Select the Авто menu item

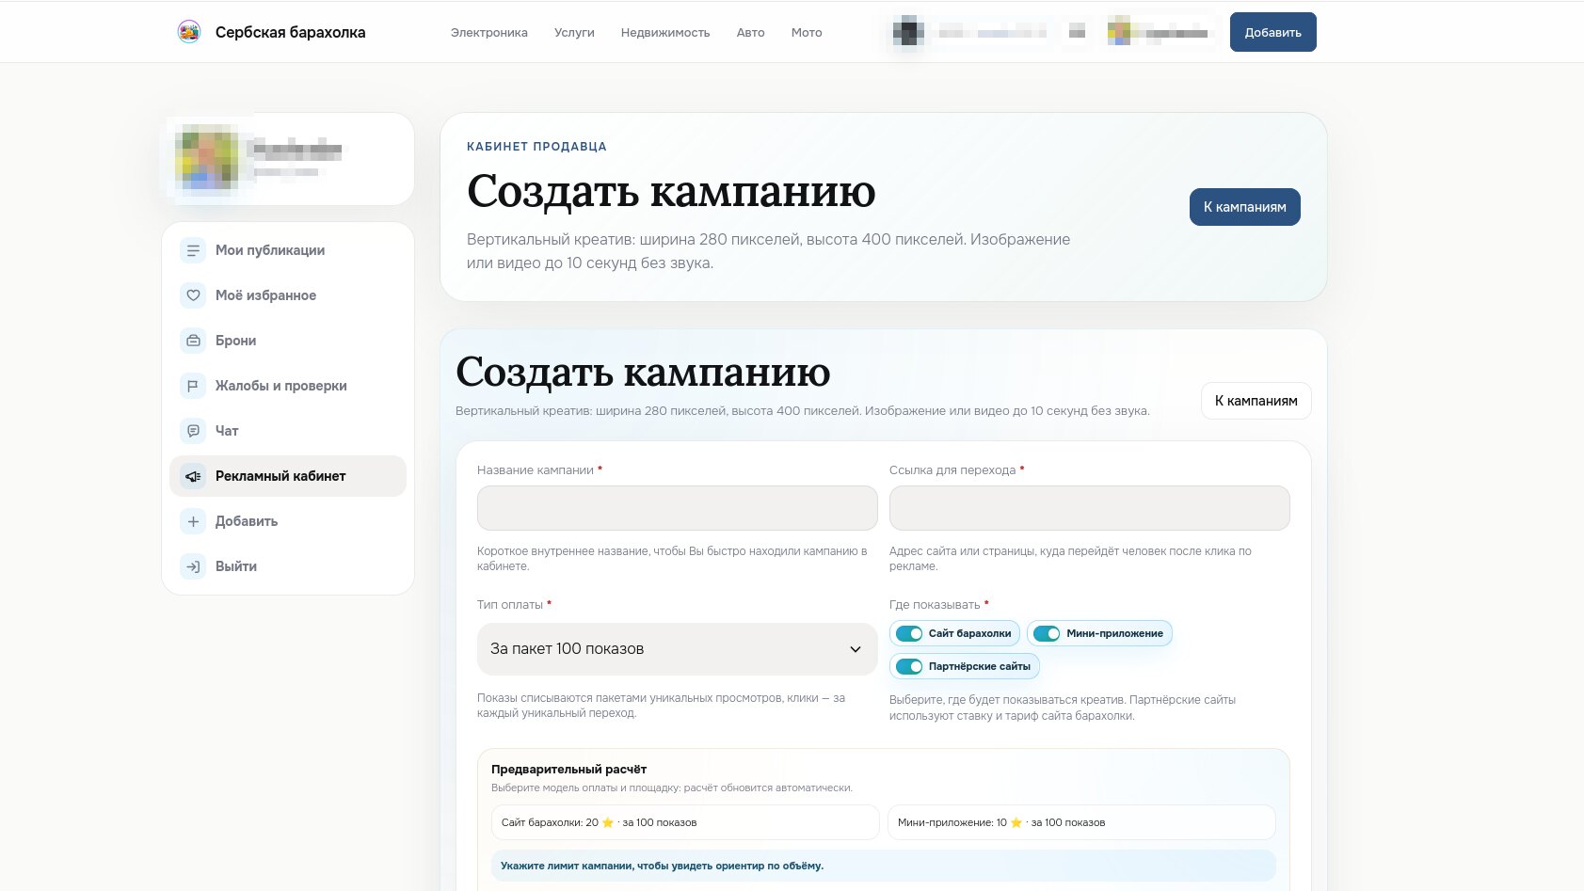click(x=750, y=32)
